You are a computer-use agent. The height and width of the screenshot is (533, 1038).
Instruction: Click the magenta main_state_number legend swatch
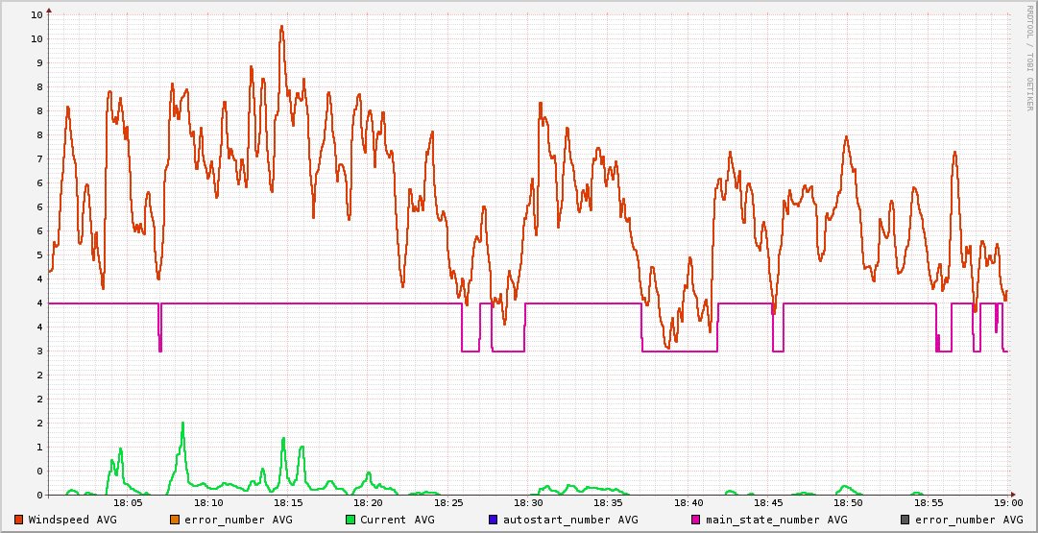coord(696,520)
